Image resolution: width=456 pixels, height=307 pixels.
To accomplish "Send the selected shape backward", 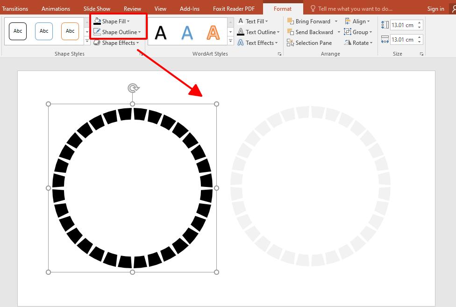I will (311, 32).
